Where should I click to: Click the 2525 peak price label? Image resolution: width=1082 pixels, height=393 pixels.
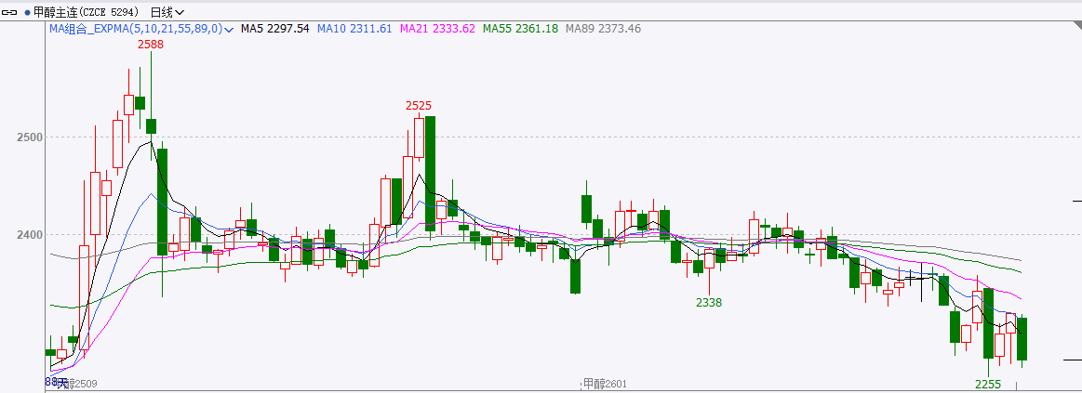pos(419,105)
